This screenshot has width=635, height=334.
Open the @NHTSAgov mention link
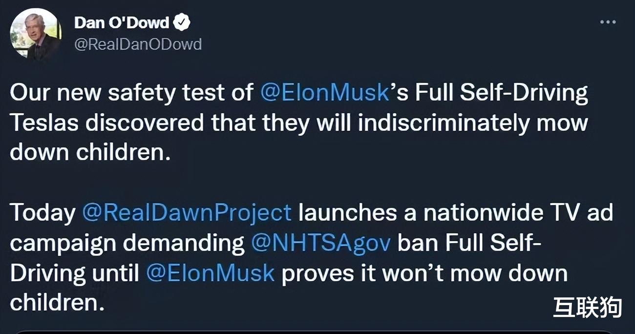[321, 243]
